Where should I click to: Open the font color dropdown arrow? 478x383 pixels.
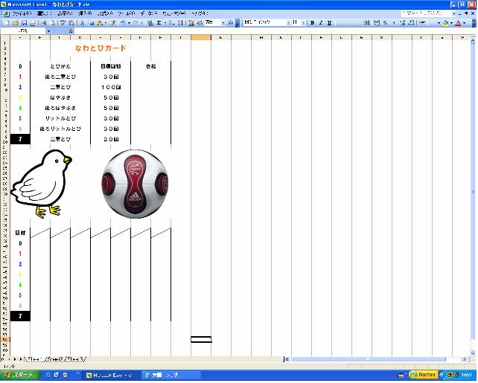465,23
